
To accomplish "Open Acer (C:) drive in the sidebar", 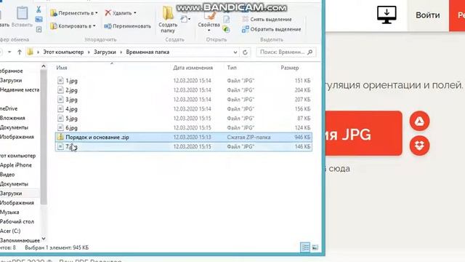I will point(10,231).
